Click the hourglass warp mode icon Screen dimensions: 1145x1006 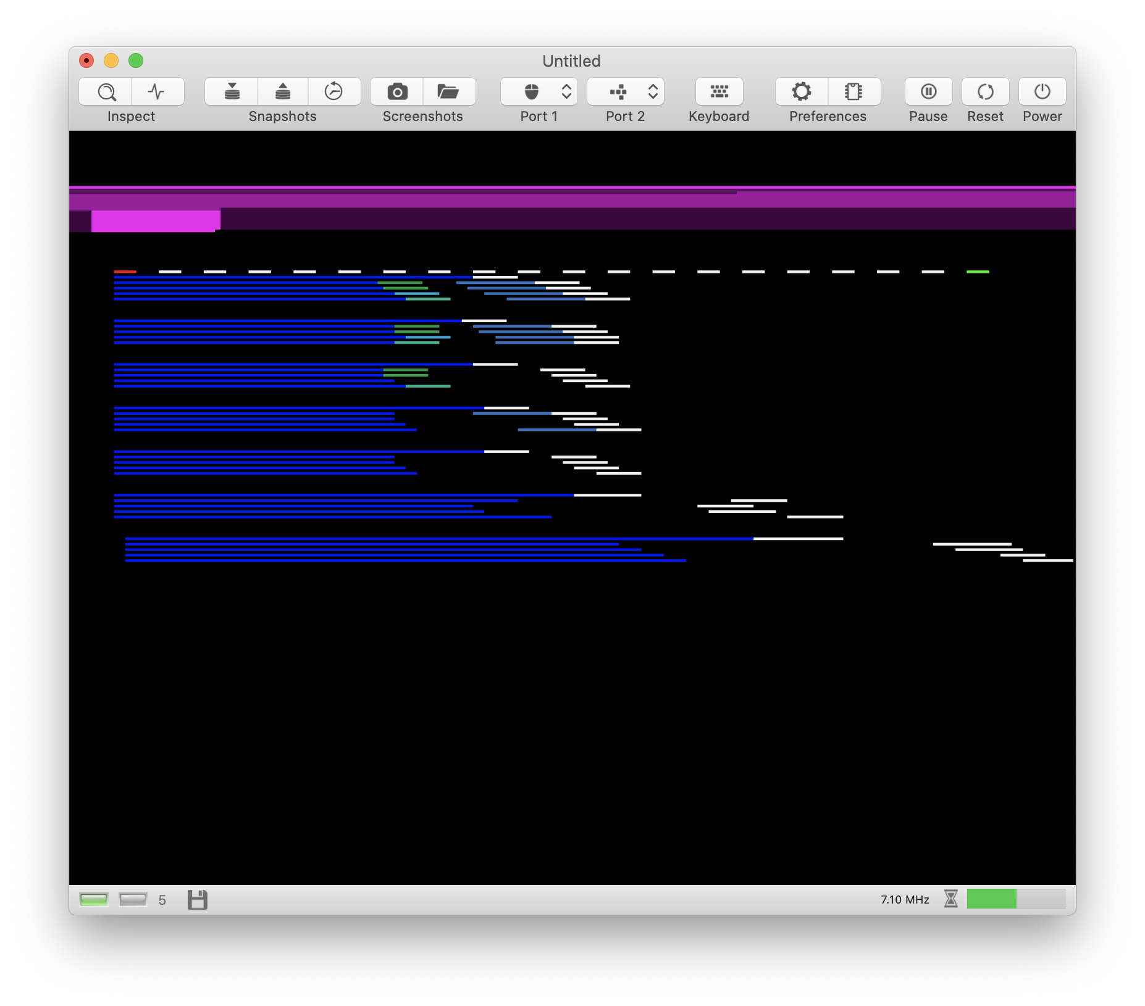pyautogui.click(x=951, y=899)
